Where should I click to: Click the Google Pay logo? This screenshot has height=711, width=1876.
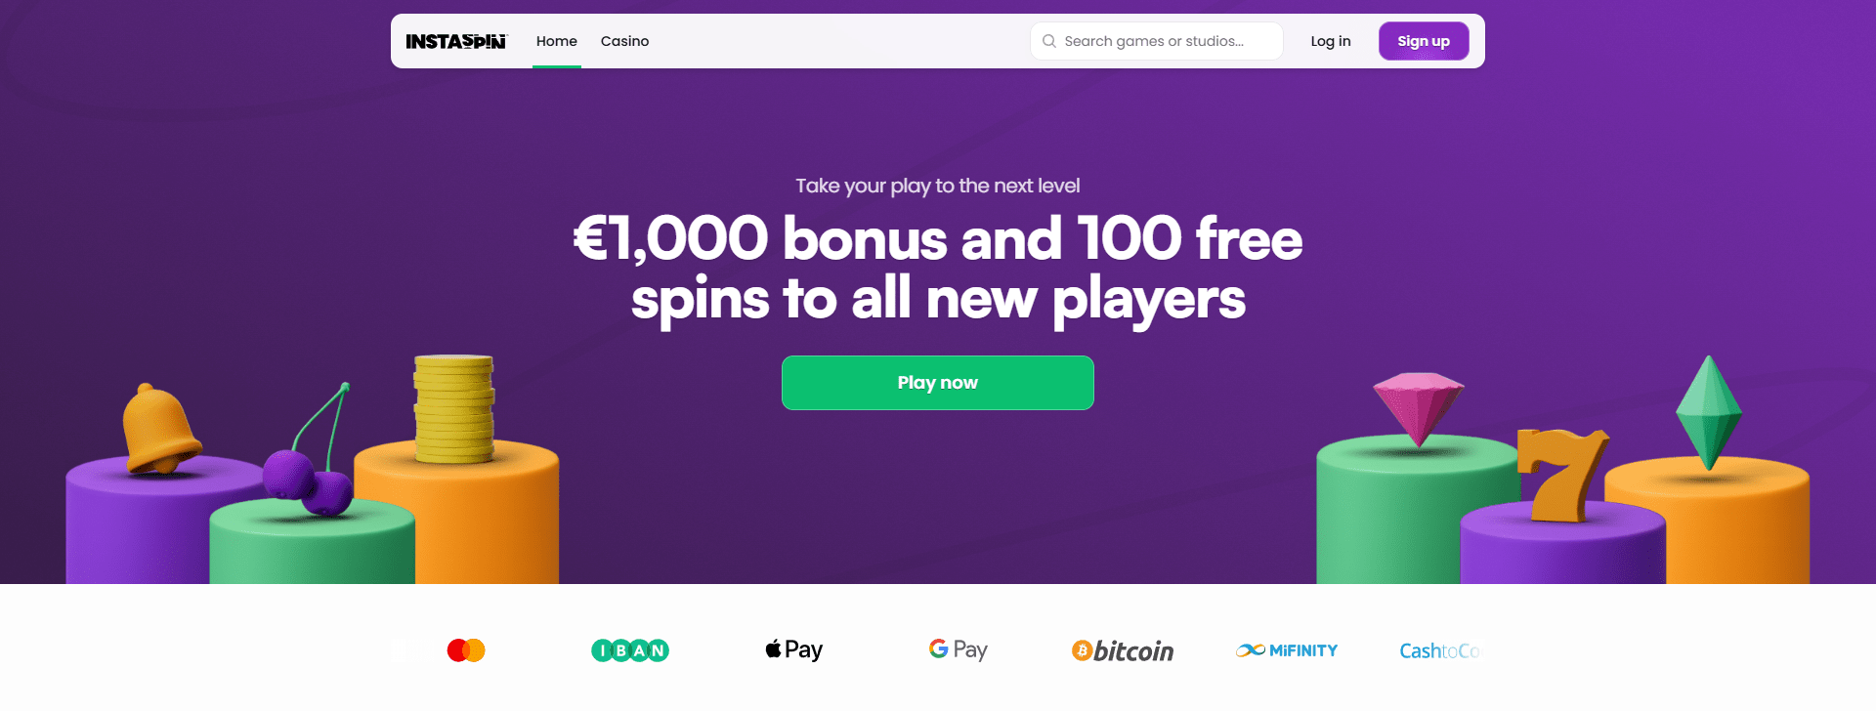click(x=959, y=650)
